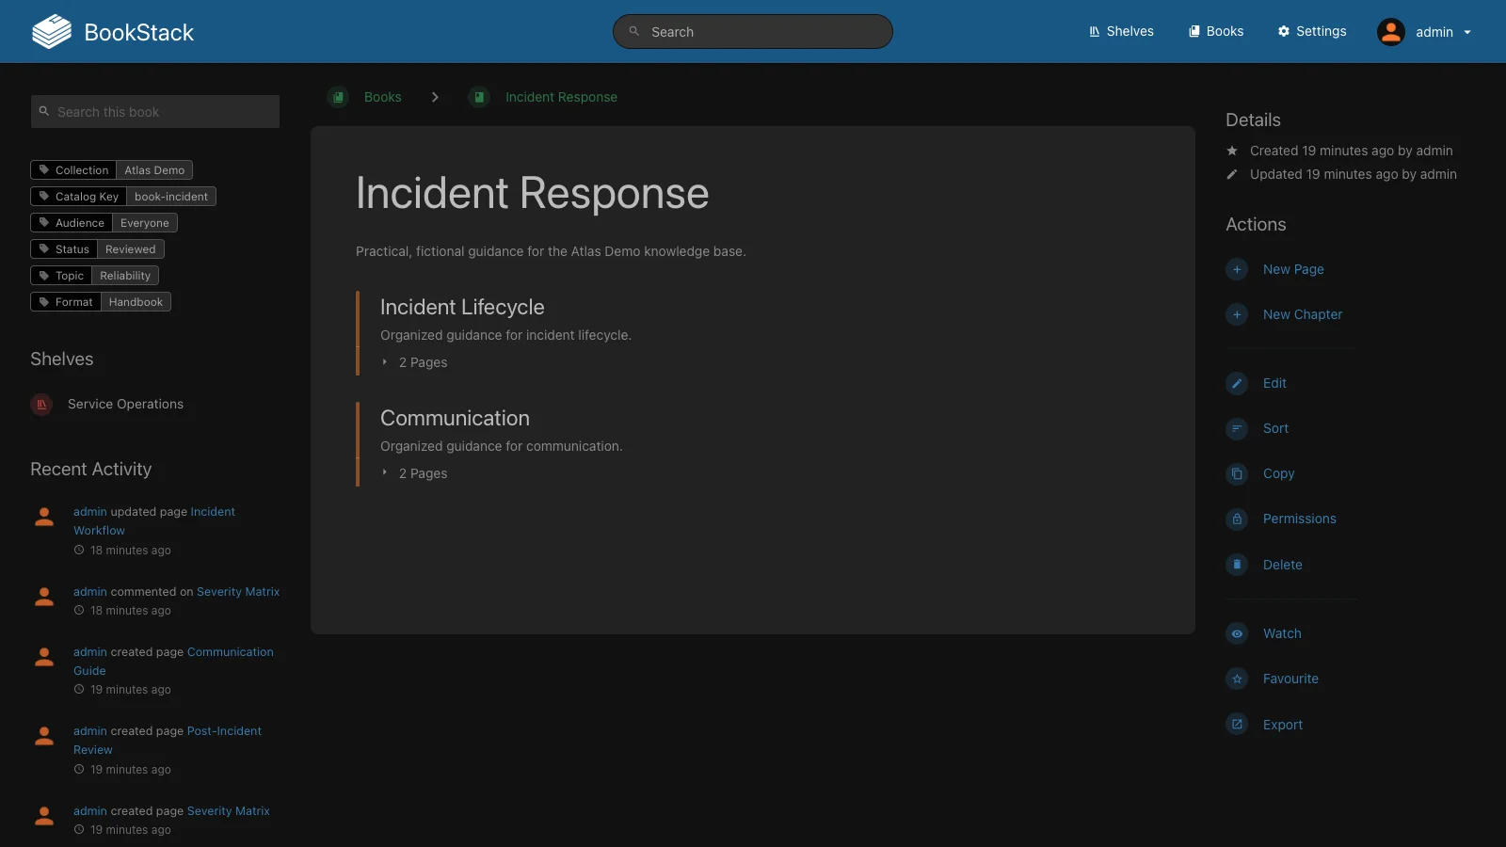
Task: Open the admin user menu dropdown arrow
Action: [1467, 32]
